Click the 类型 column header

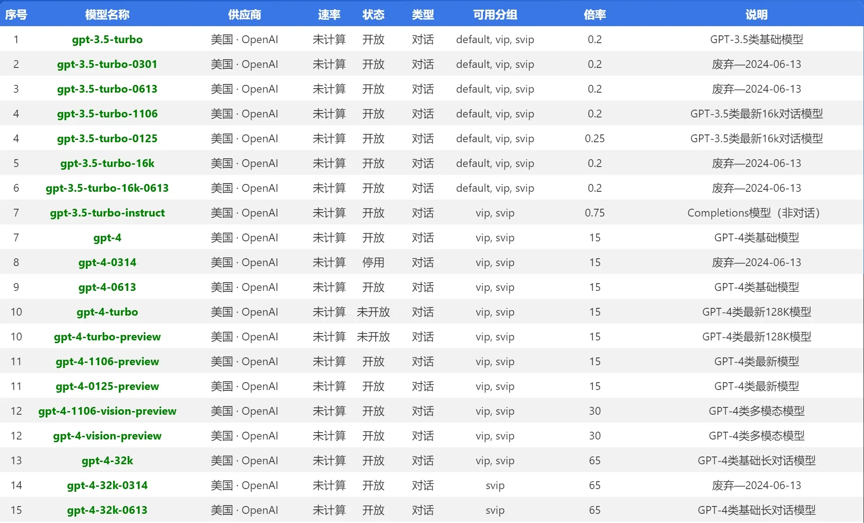(423, 15)
